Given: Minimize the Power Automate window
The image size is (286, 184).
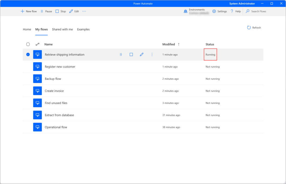Looking at the screenshot, I should [x=262, y=4].
